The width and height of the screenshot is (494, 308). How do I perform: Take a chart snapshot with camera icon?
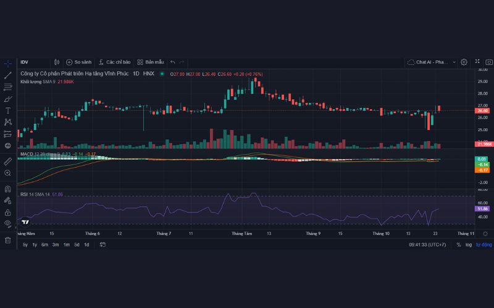(488, 62)
